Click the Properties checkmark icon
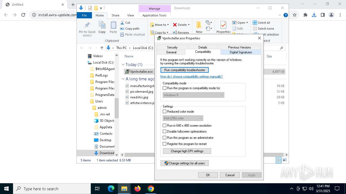This screenshot has height=194, width=346. click(x=223, y=25)
